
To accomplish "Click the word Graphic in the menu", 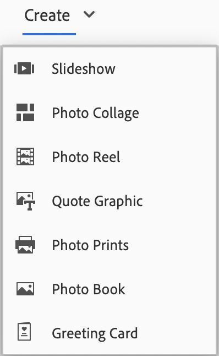I will coord(118,202).
